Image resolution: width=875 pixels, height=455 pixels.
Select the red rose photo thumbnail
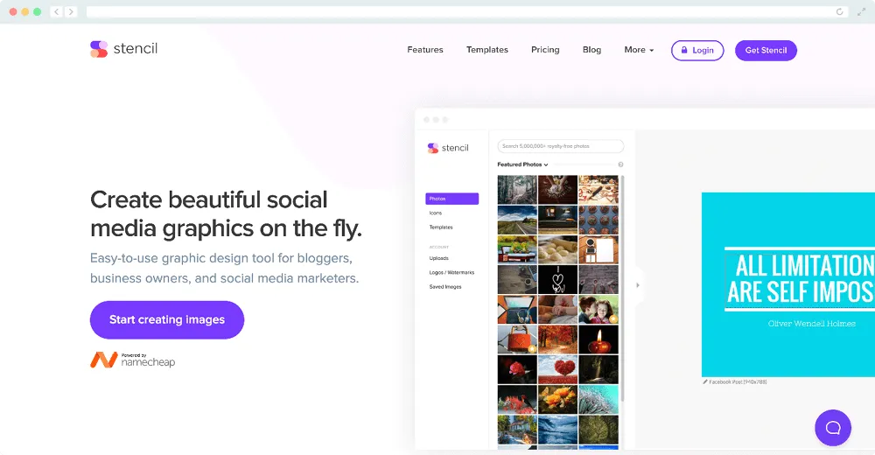pos(517,369)
